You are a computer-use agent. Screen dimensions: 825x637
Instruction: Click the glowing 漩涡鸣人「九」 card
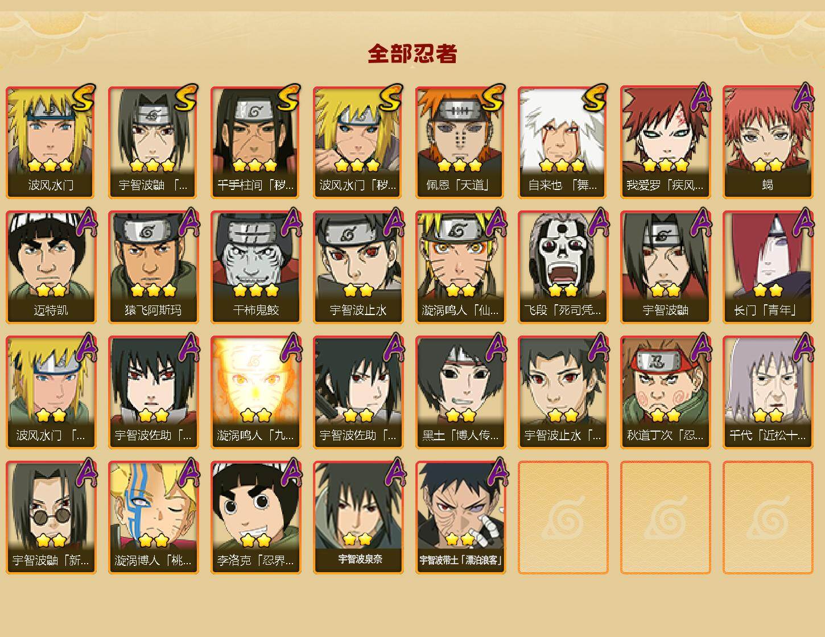256,392
